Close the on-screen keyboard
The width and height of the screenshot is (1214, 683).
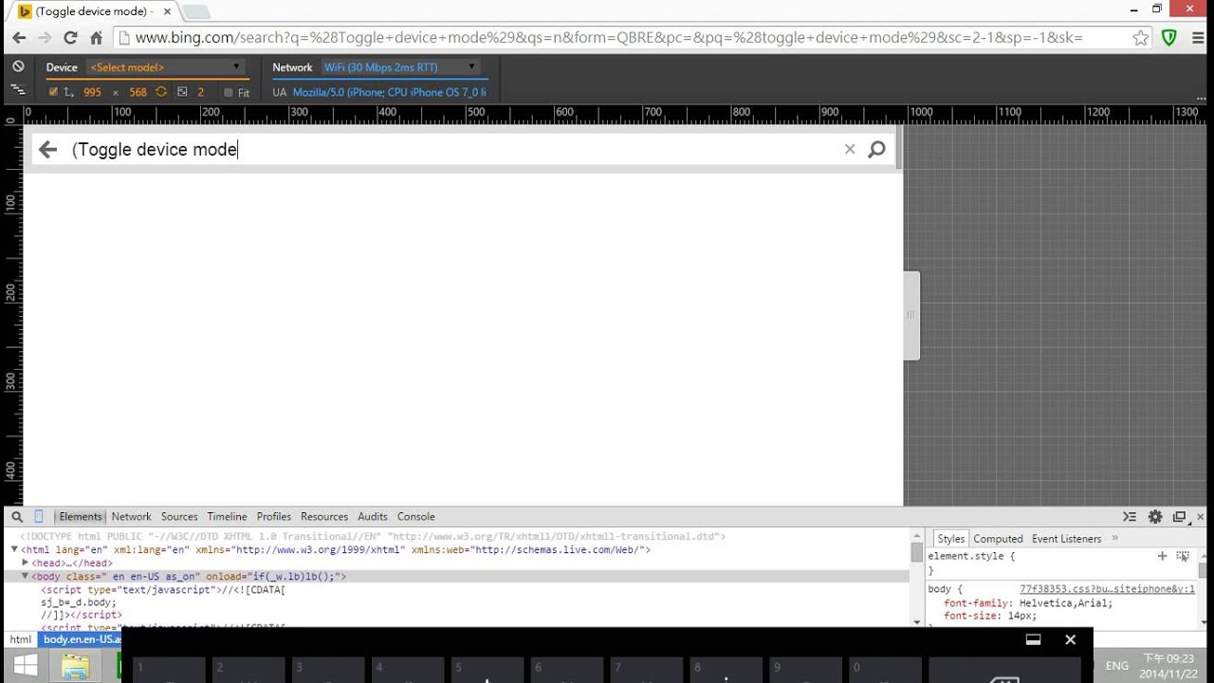(x=1071, y=639)
